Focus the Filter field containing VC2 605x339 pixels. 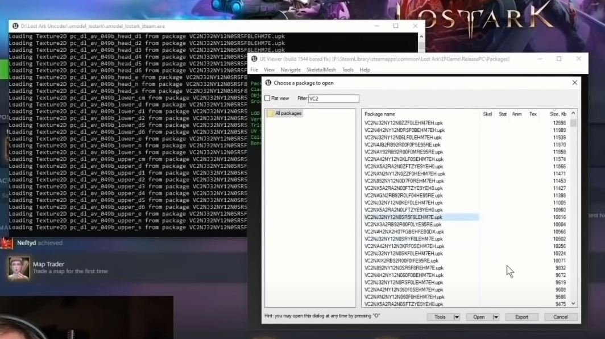(334, 98)
